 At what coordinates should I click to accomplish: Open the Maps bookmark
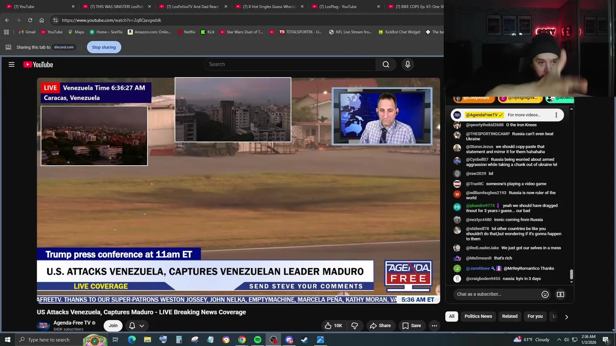pyautogui.click(x=76, y=32)
